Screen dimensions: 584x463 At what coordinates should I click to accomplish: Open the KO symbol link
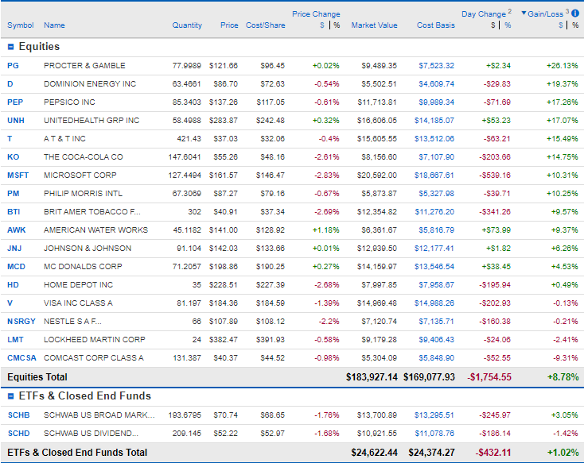pos(14,157)
